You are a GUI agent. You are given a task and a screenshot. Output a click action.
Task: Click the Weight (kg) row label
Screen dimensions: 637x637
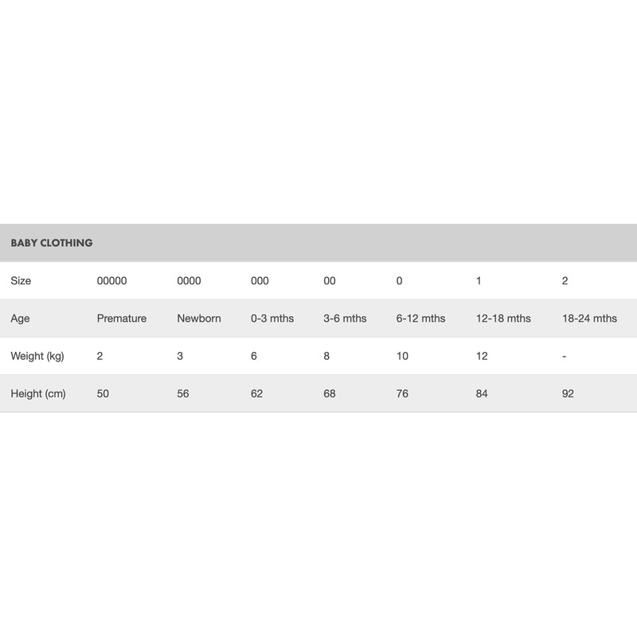pos(37,356)
